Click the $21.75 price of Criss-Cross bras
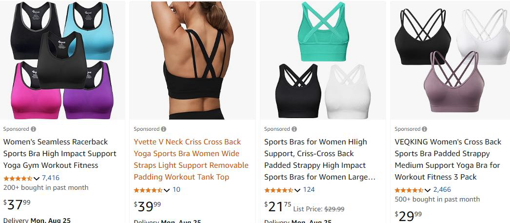510x223 pixels. [278, 206]
